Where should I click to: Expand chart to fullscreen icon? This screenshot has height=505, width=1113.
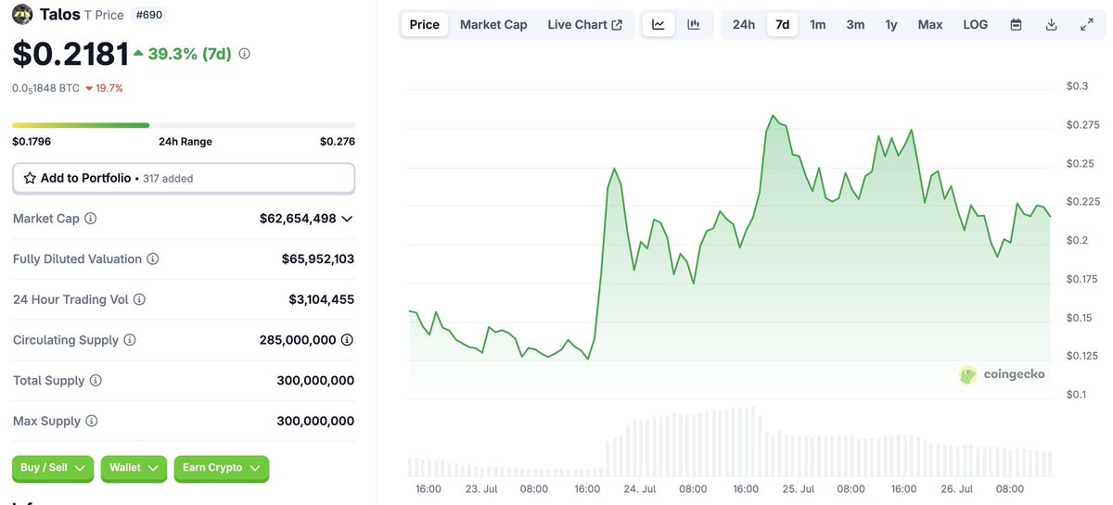pos(1087,25)
